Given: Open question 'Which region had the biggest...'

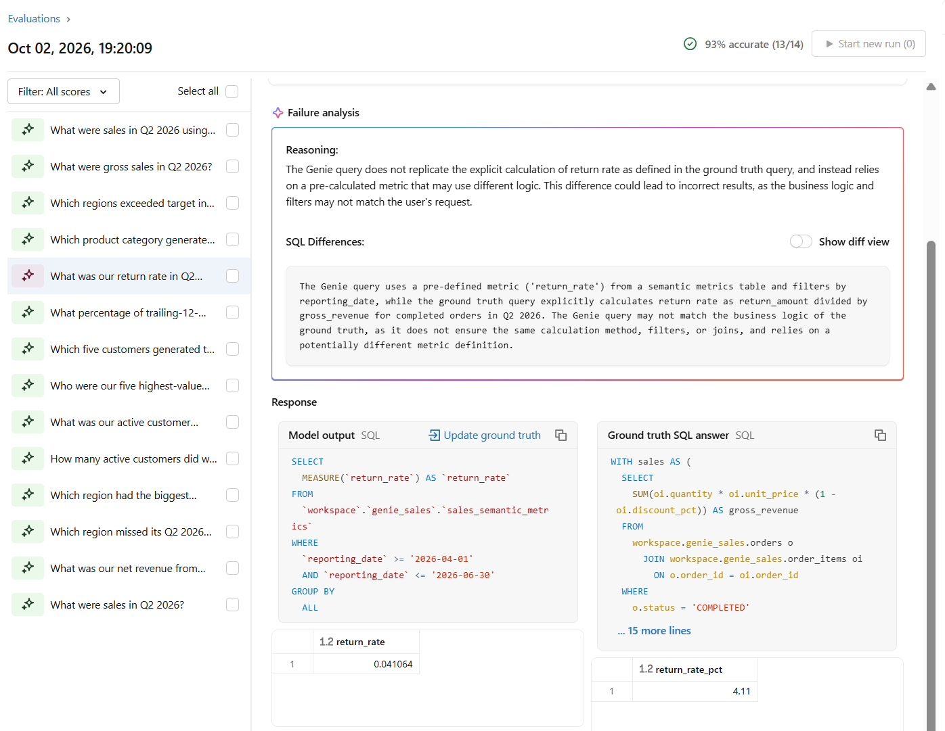Looking at the screenshot, I should (123, 495).
